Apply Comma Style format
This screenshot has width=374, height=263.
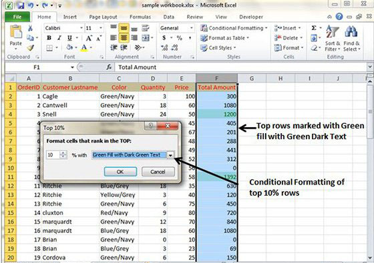click(x=190, y=38)
